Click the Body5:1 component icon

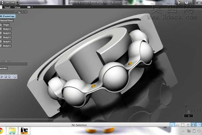click(1, 46)
